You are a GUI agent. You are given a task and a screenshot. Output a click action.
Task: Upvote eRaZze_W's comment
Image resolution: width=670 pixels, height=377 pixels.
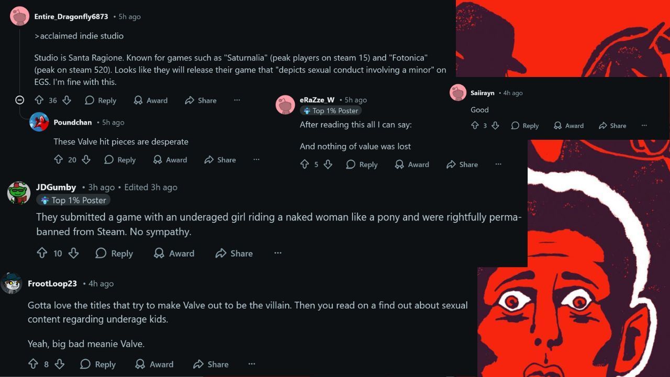pyautogui.click(x=305, y=164)
